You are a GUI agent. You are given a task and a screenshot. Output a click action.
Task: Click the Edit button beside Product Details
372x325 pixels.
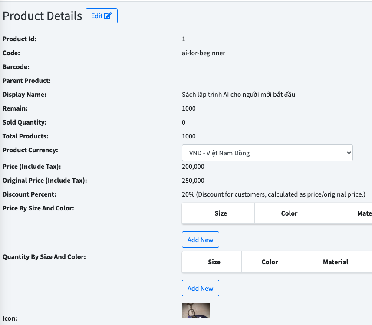click(x=101, y=16)
